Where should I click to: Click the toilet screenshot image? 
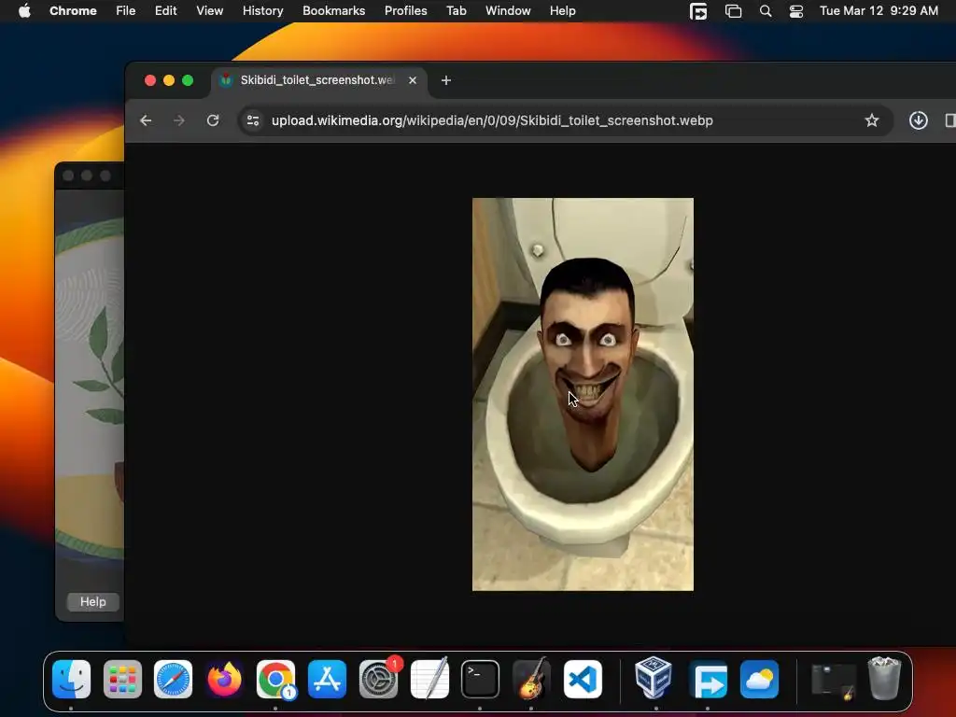(x=583, y=394)
